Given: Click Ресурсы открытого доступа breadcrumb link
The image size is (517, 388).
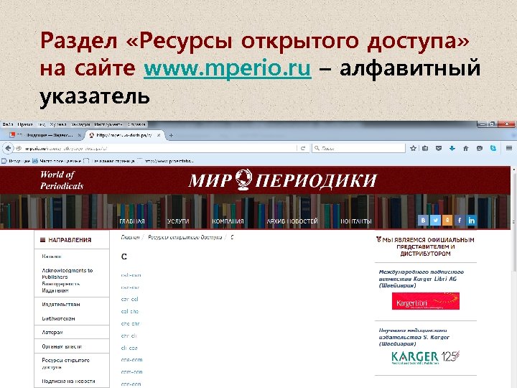Looking at the screenshot, I should 185,237.
